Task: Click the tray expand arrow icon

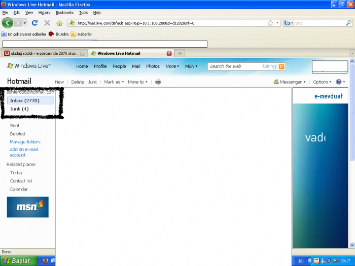Action: coord(310,261)
